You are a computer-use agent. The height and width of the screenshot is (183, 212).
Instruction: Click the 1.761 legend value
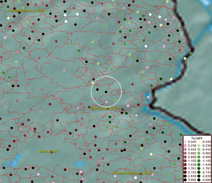[x=192, y=169]
